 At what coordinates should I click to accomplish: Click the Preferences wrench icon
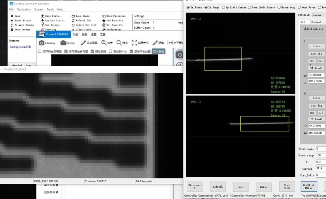tap(104, 29)
